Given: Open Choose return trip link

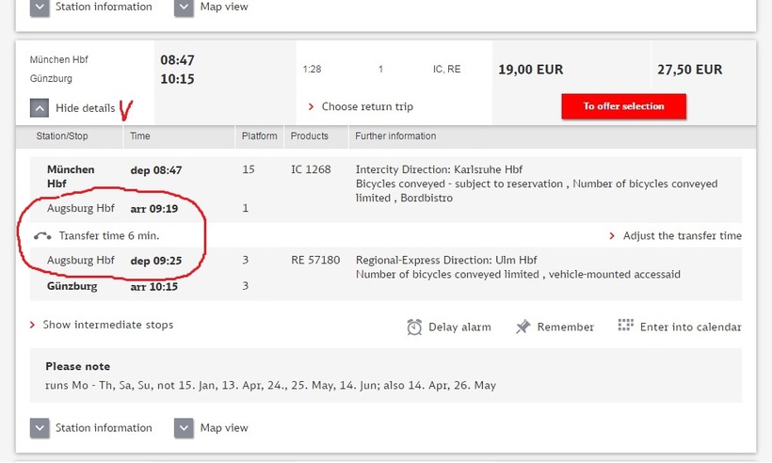Looking at the screenshot, I should [x=367, y=107].
